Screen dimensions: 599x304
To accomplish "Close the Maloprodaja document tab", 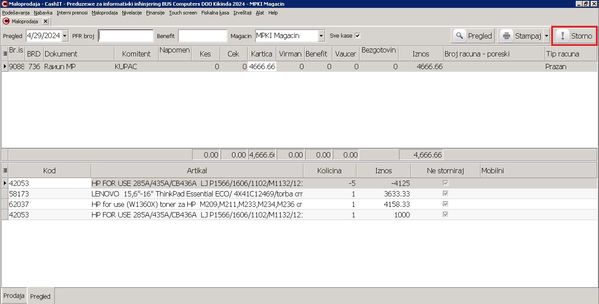I will [x=45, y=21].
